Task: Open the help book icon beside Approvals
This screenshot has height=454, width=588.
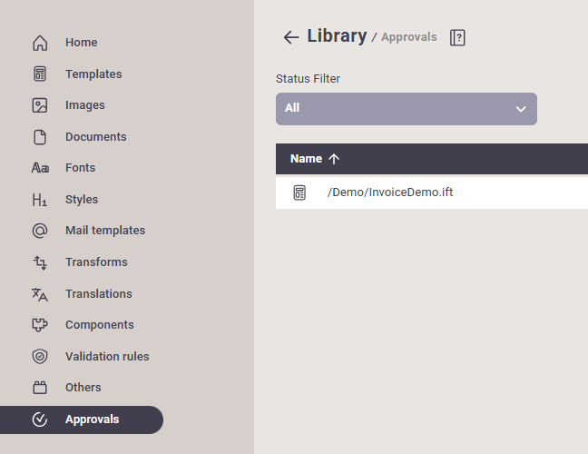Action: (x=457, y=37)
